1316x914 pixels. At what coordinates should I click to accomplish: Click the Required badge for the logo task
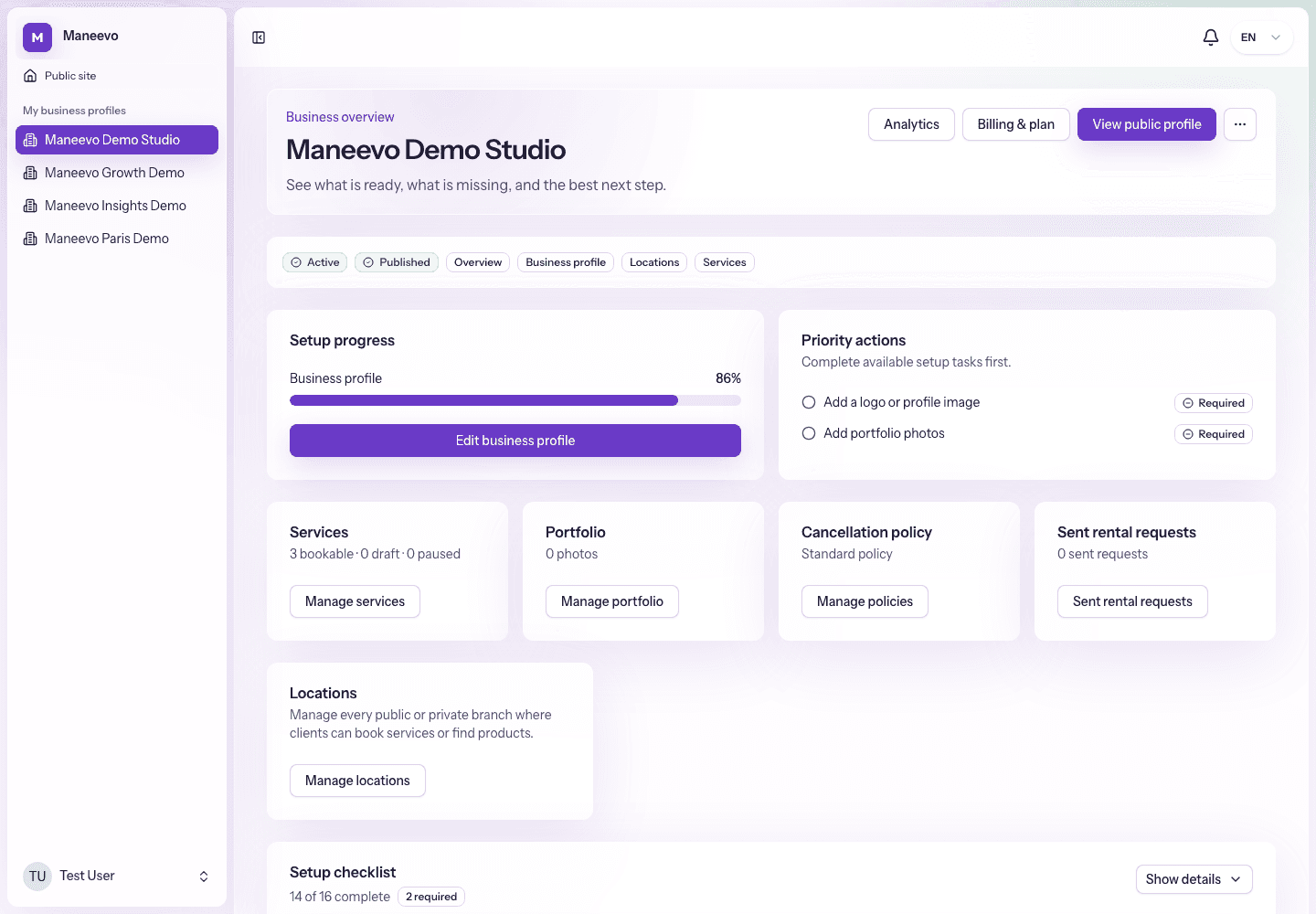pyautogui.click(x=1214, y=403)
